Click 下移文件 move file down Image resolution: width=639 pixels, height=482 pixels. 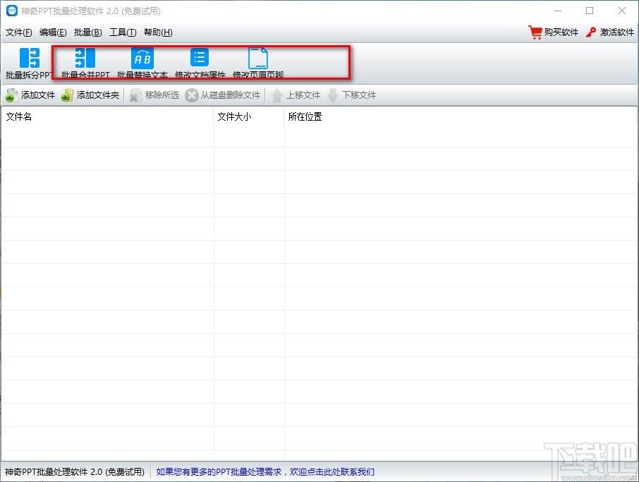352,95
